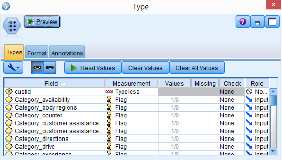
Task: Open the Input role dropdown for Category_availability
Action: click(x=257, y=100)
